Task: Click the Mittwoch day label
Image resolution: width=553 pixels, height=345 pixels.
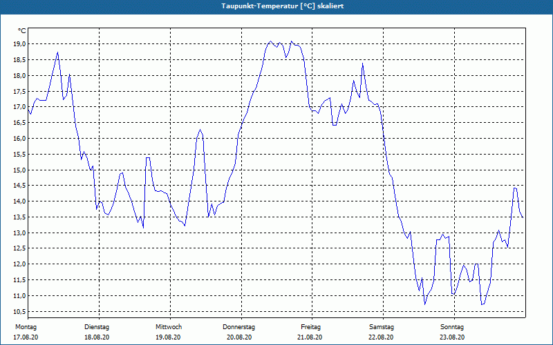Action: click(169, 327)
